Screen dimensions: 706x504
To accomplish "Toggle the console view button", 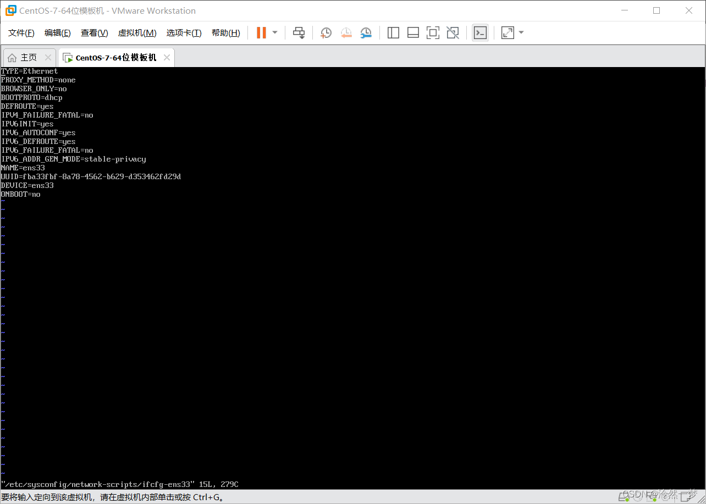I will pos(480,33).
